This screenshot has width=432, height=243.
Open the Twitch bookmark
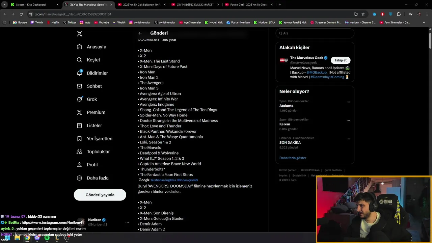37,23
